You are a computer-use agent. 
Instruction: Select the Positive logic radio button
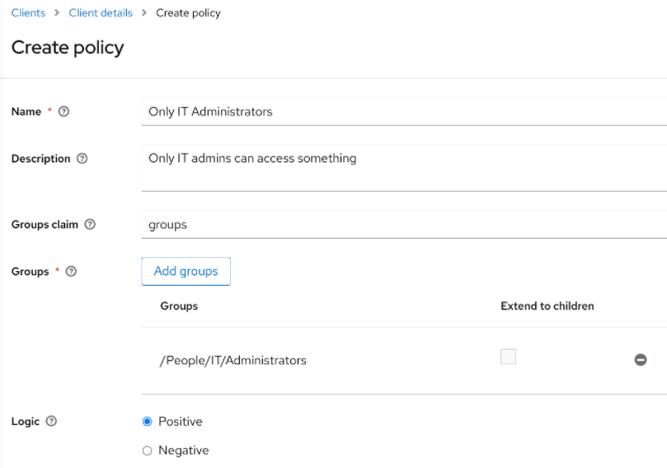[148, 422]
